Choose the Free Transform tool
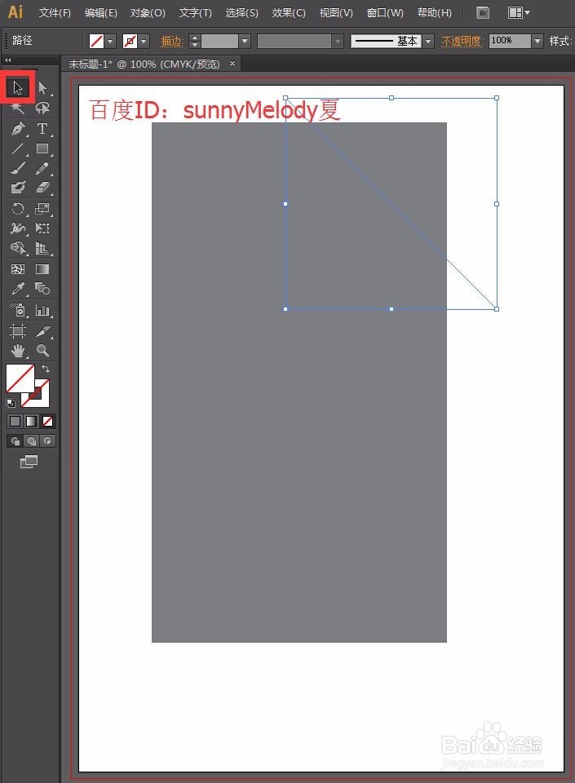This screenshot has height=783, width=575. coord(42,228)
